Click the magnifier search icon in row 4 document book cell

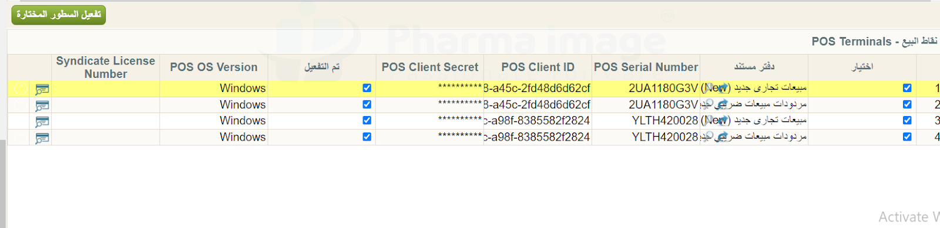[x=709, y=136]
